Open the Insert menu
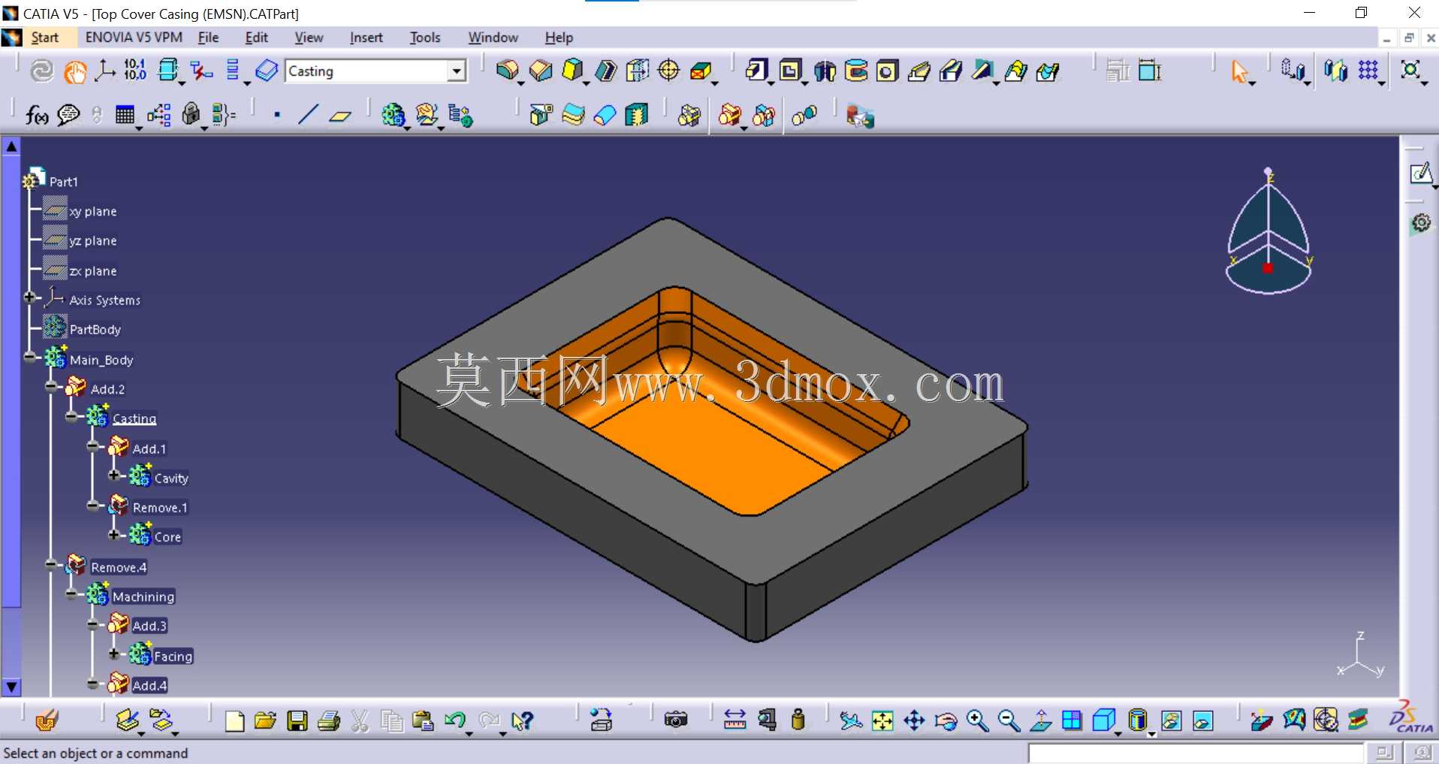 [x=366, y=38]
